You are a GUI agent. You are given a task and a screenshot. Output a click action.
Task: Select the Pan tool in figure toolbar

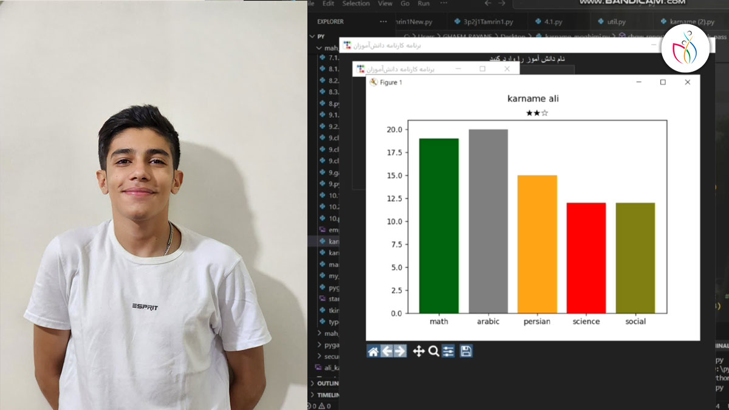point(419,351)
